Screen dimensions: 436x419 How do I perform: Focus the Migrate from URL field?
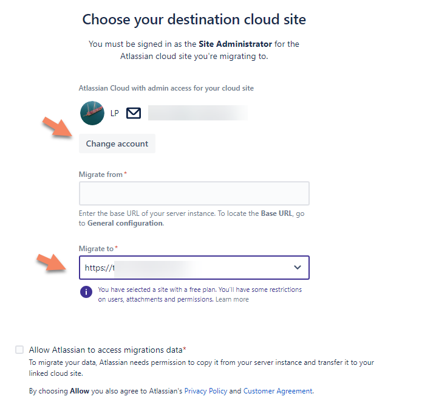pyautogui.click(x=194, y=193)
